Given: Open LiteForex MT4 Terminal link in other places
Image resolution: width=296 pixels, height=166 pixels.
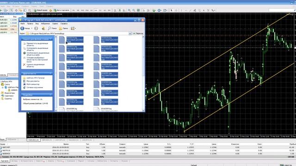Looking at the screenshot, I should [36, 78].
